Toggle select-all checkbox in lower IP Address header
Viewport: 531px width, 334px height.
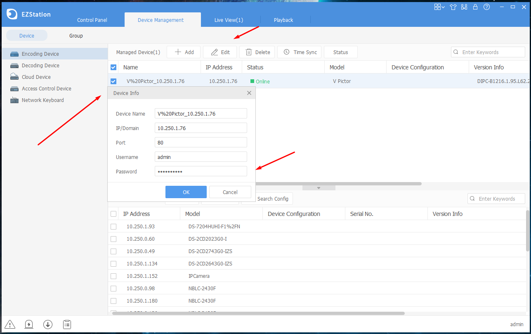click(113, 214)
